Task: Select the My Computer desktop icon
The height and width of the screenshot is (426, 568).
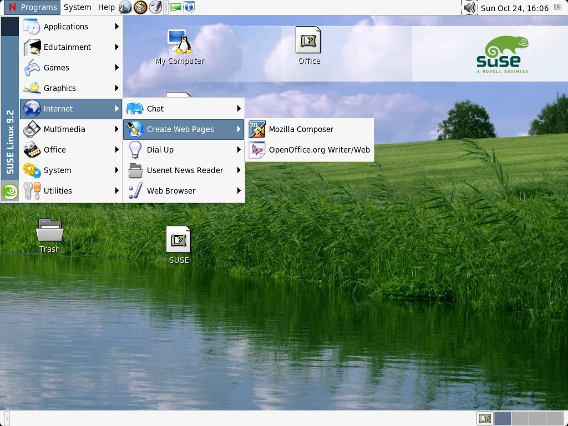Action: 180,47
